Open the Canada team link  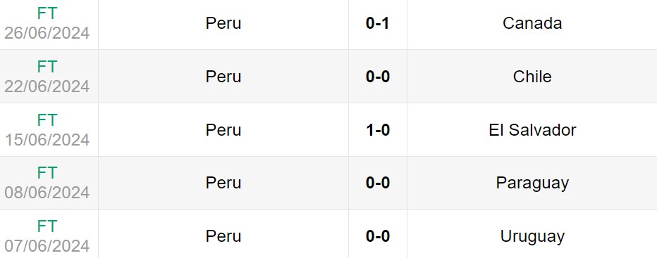(532, 23)
